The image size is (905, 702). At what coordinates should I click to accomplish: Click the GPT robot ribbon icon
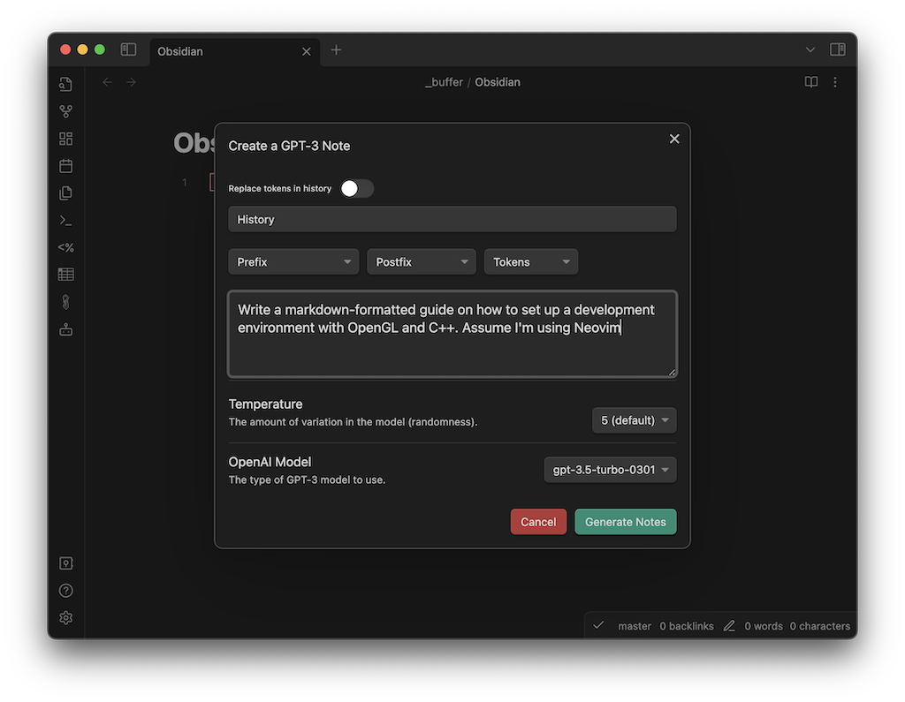65,329
